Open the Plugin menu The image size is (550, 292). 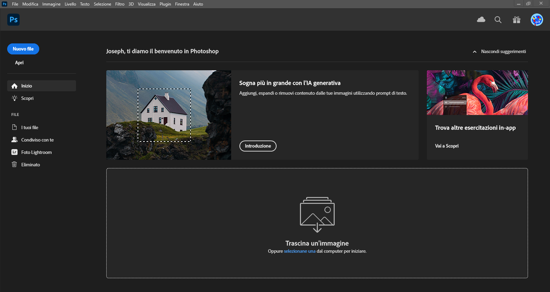tap(165, 4)
